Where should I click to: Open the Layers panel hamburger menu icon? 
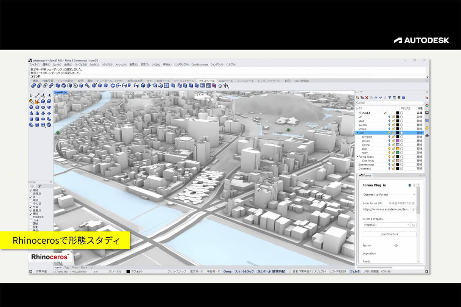[x=399, y=97]
